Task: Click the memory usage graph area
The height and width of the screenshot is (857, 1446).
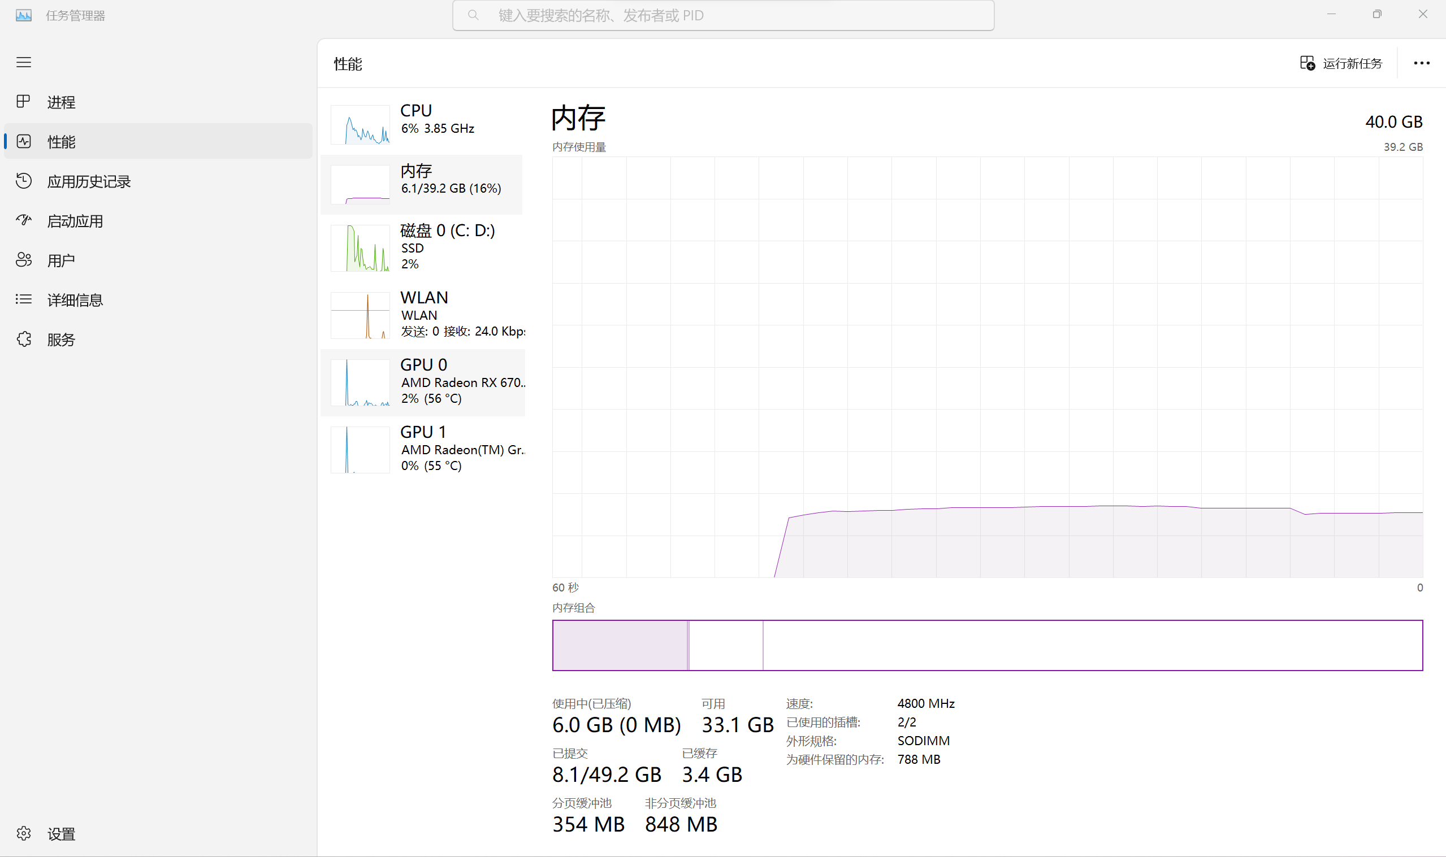Action: 988,367
